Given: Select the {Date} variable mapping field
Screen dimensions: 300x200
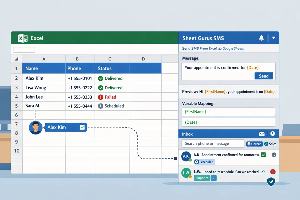Looking at the screenshot, I should (x=228, y=122).
